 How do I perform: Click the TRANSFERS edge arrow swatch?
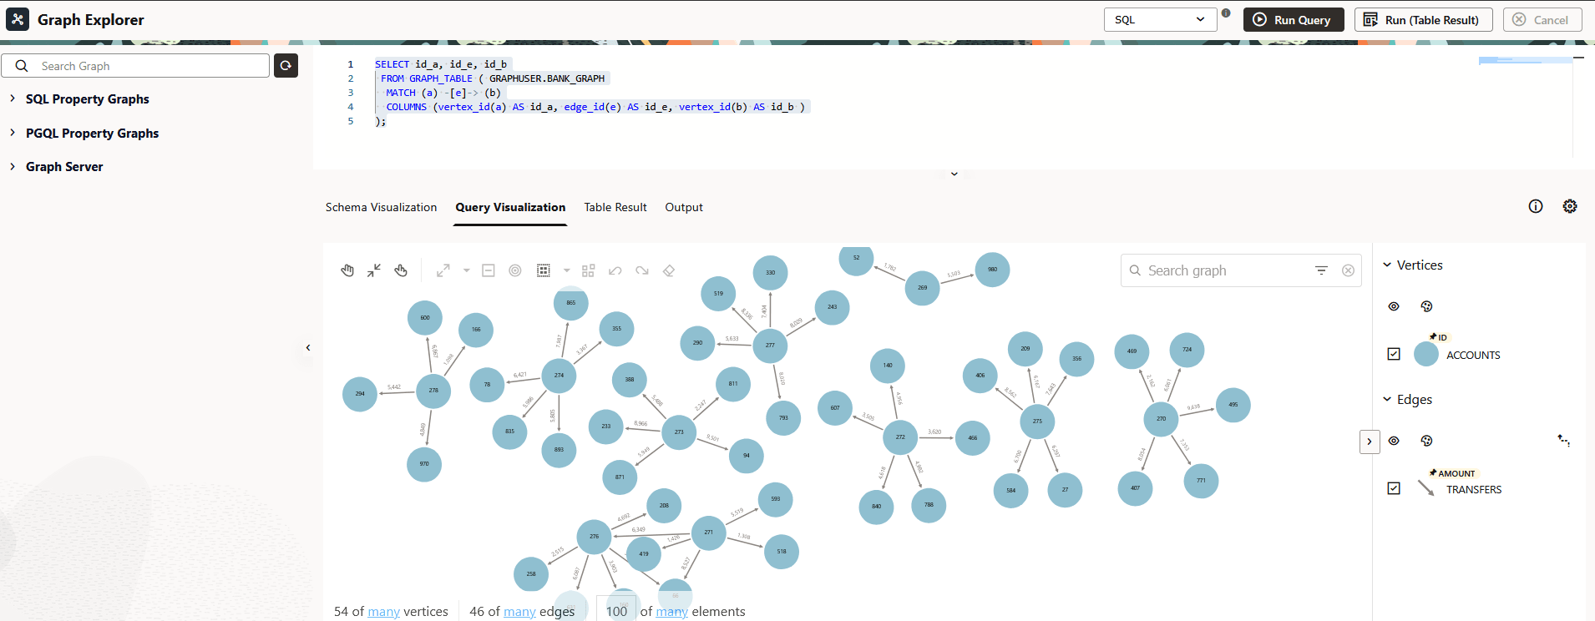(1426, 487)
